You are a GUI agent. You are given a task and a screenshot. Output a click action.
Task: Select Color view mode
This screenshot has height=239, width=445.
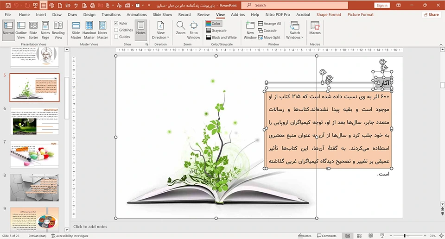pos(213,24)
